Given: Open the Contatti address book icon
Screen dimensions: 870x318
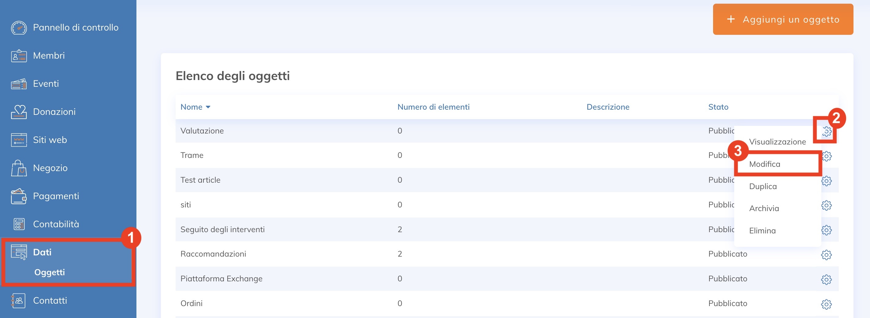Looking at the screenshot, I should point(19,301).
